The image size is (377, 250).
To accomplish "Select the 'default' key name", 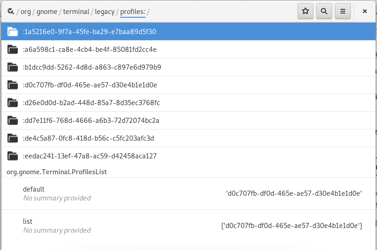I will click(x=34, y=189).
